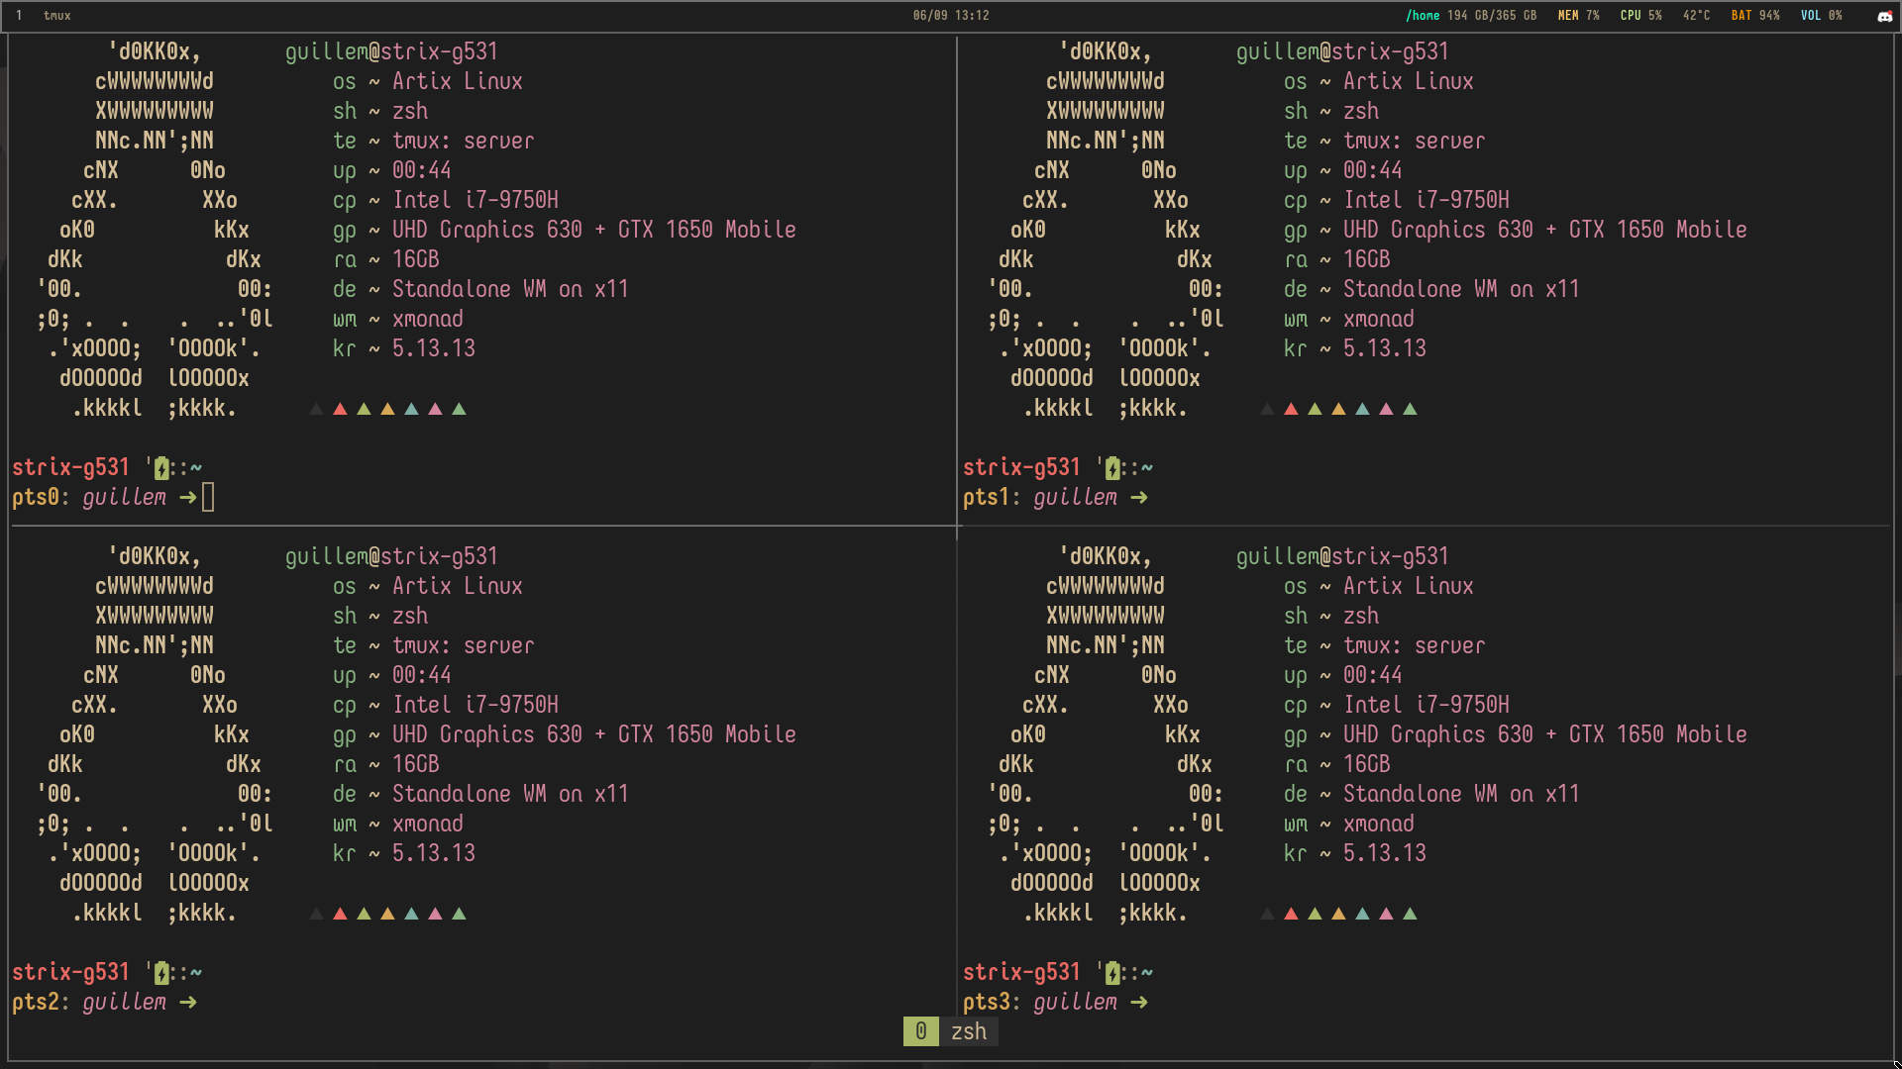Click the battery charging icon in pts2 pane prompt
Viewport: 1902px width, 1069px height.
tap(161, 973)
